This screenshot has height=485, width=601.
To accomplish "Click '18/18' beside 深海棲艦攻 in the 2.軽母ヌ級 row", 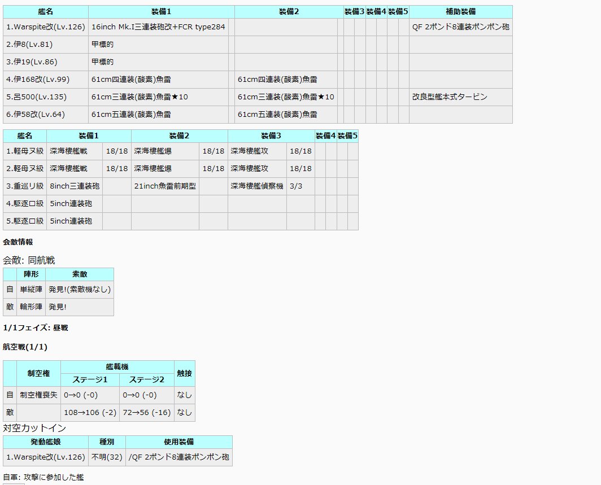I will click(300, 169).
